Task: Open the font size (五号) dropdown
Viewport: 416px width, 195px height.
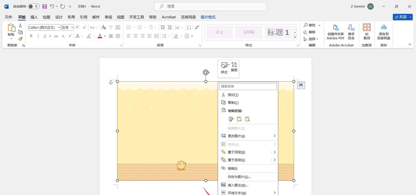Action: (x=72, y=28)
